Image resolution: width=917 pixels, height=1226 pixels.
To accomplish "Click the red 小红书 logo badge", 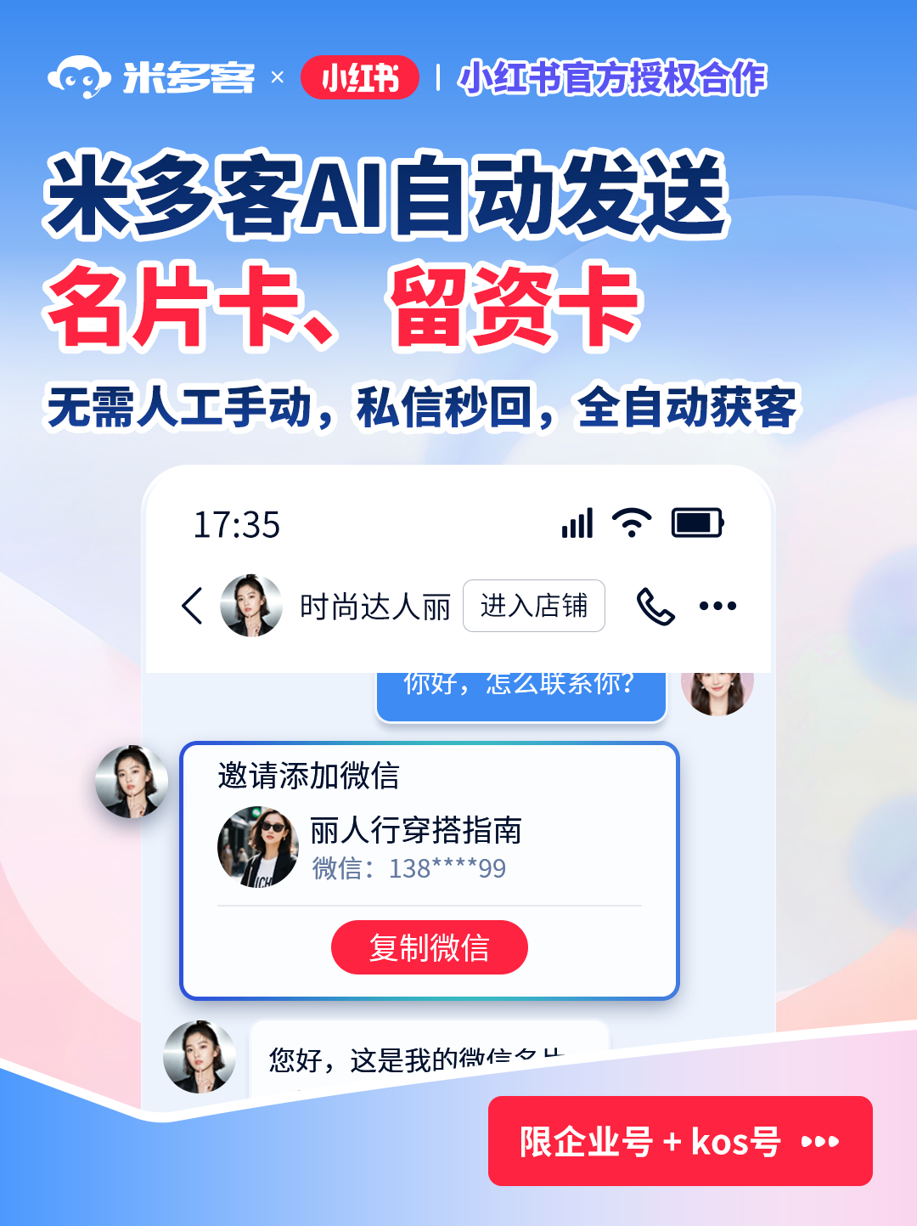I will coord(360,77).
